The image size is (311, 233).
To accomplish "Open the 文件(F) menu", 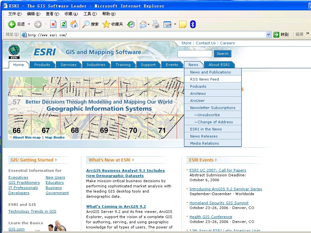I will tap(15, 14).
